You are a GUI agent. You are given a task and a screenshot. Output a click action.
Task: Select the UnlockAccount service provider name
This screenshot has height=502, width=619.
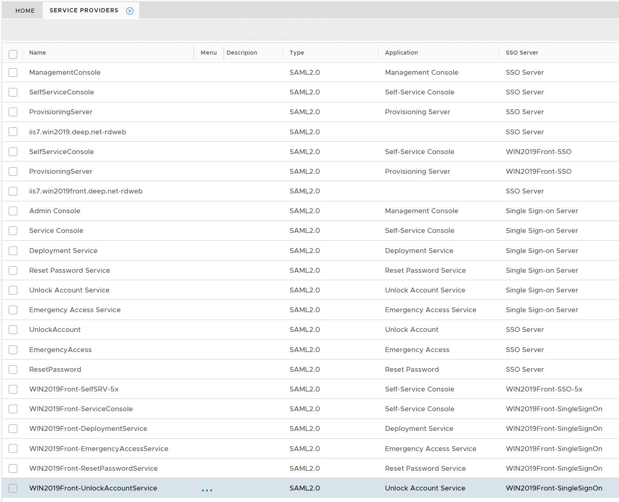(55, 329)
